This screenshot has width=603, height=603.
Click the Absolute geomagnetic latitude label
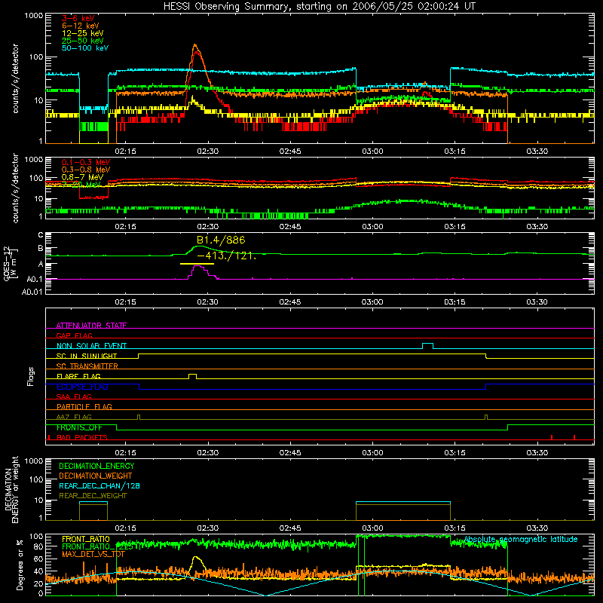[521, 539]
